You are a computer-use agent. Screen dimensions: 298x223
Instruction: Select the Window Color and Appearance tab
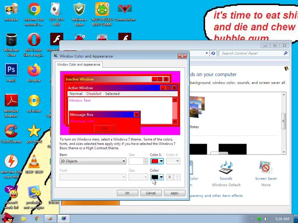tap(79, 64)
